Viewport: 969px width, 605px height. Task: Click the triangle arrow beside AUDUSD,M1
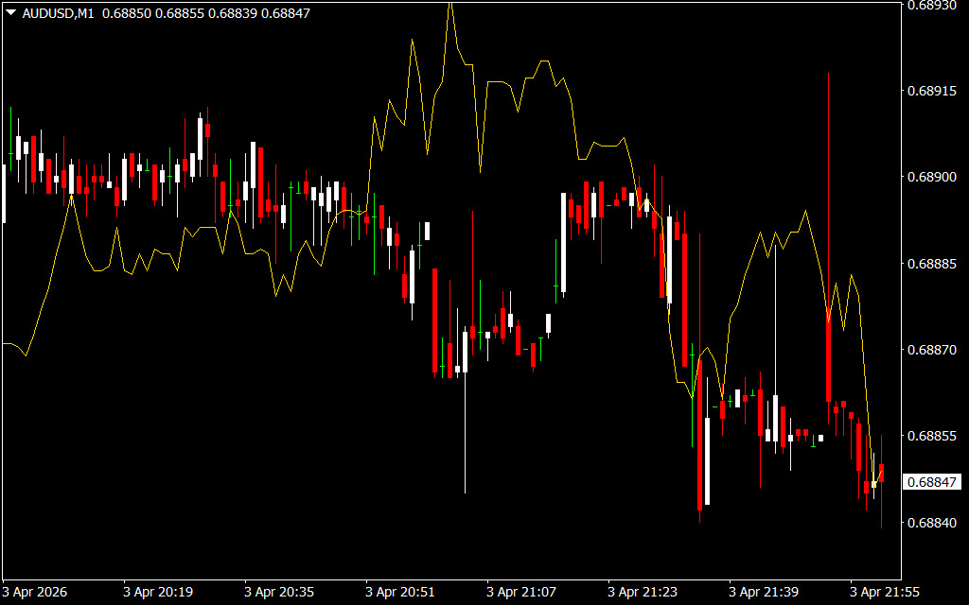10,13
